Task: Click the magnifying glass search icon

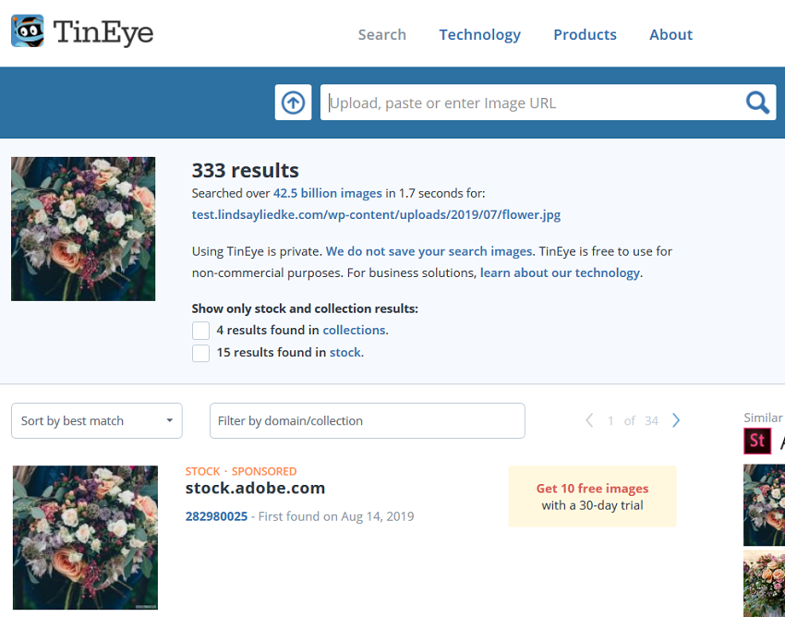Action: pyautogui.click(x=757, y=103)
